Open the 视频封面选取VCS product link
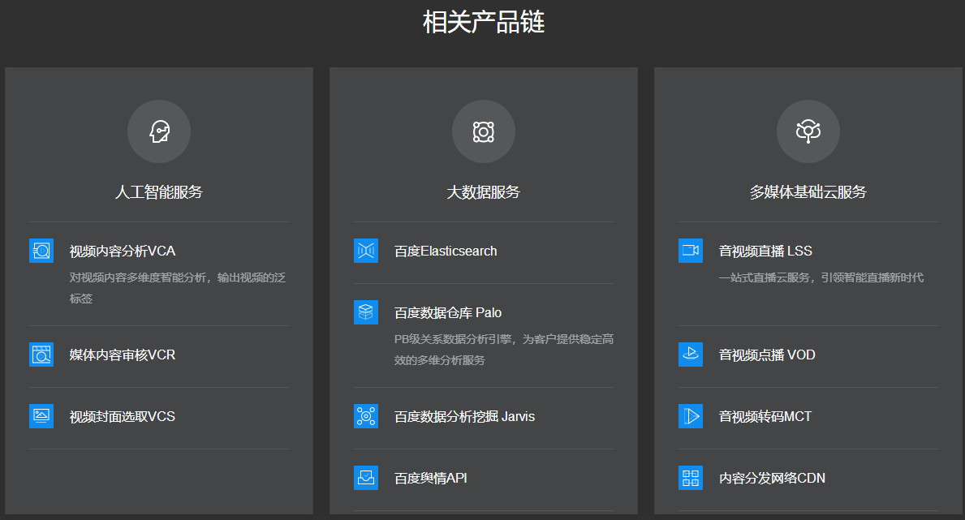This screenshot has width=965, height=520. tap(123, 417)
